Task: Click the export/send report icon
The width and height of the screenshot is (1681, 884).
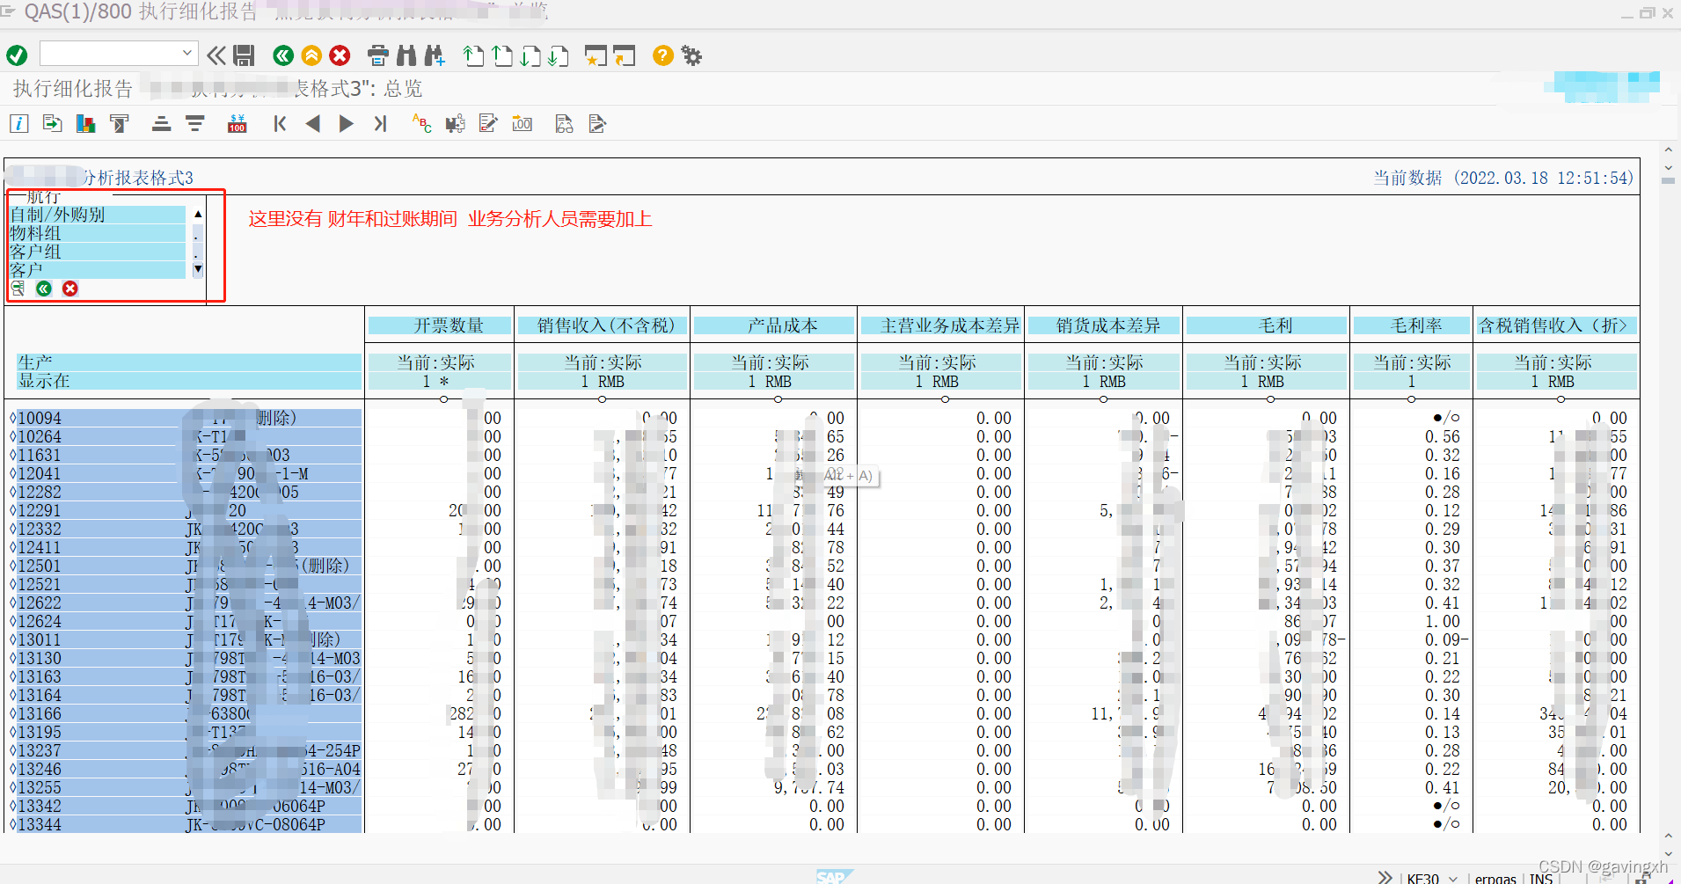Action: coord(52,123)
